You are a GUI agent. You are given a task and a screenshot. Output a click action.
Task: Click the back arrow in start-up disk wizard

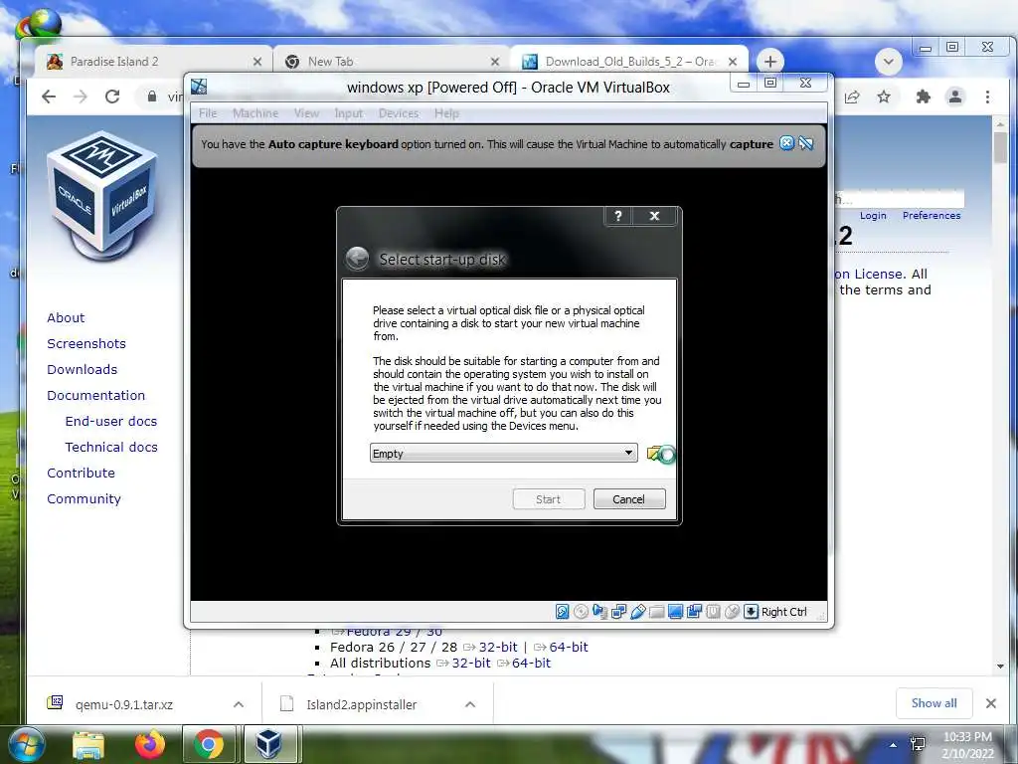tap(357, 259)
